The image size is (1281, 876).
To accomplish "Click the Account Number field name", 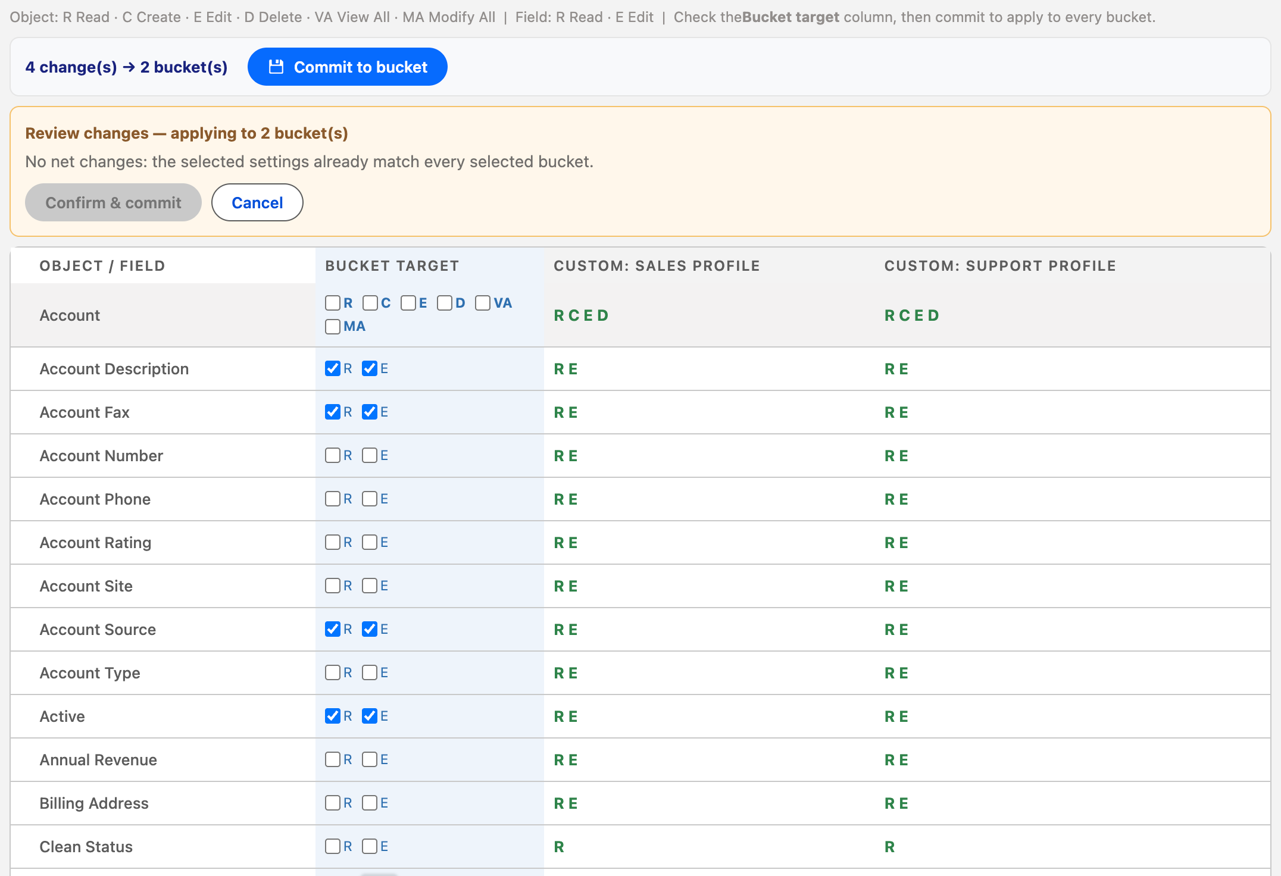I will coord(101,456).
